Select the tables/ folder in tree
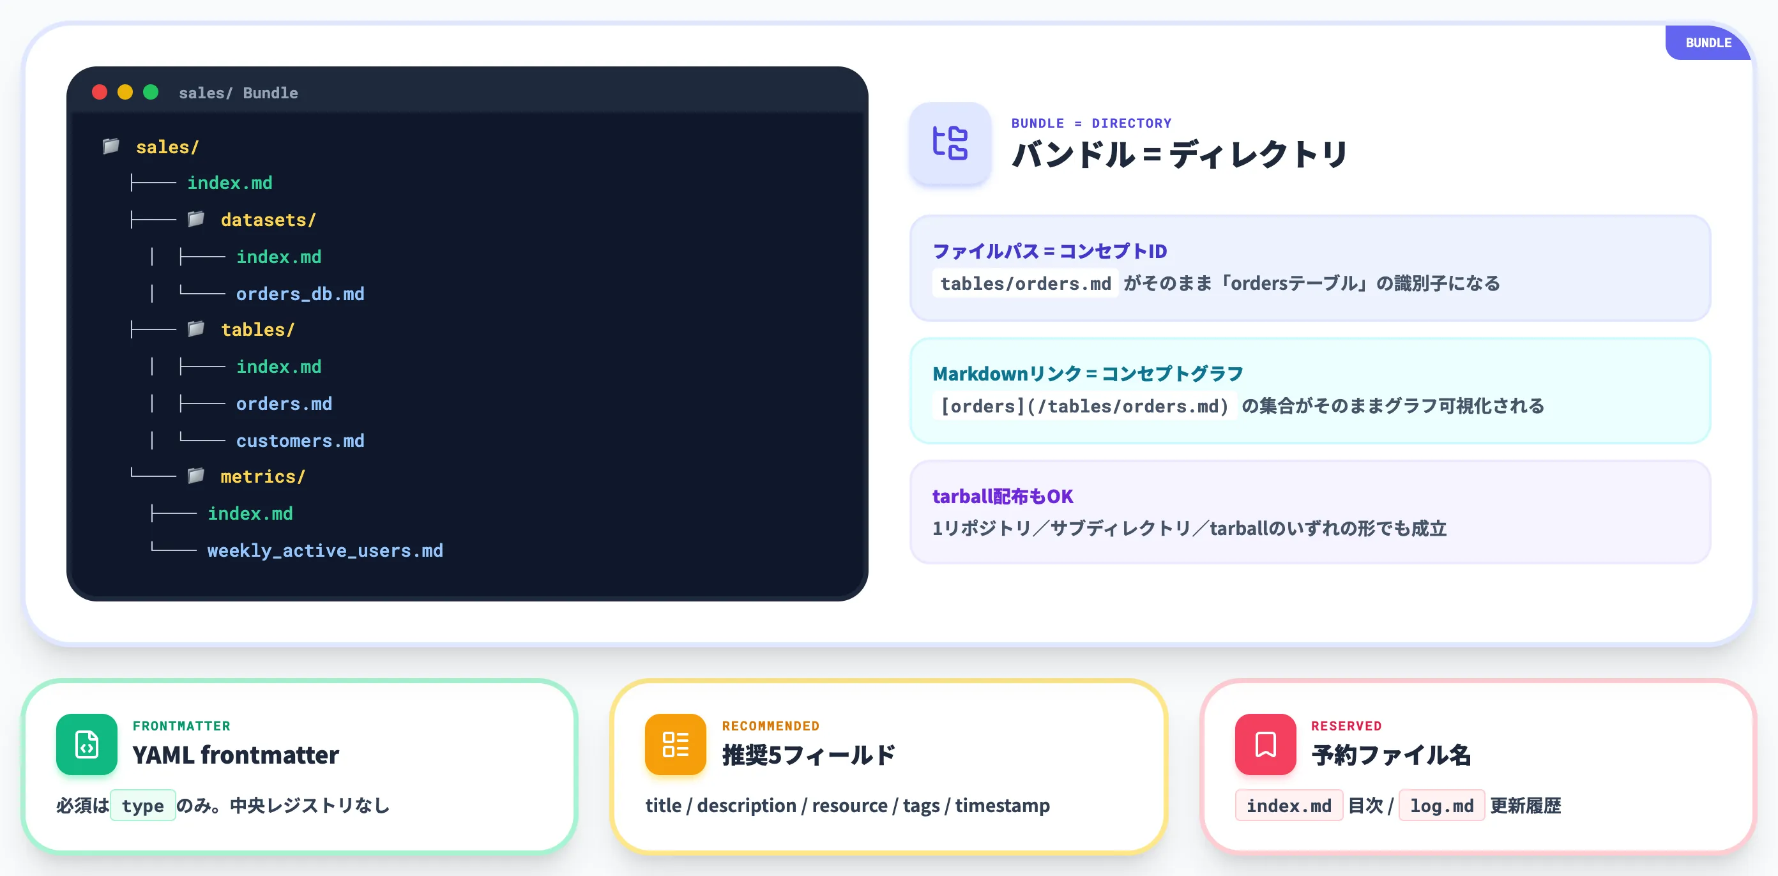 [x=257, y=330]
